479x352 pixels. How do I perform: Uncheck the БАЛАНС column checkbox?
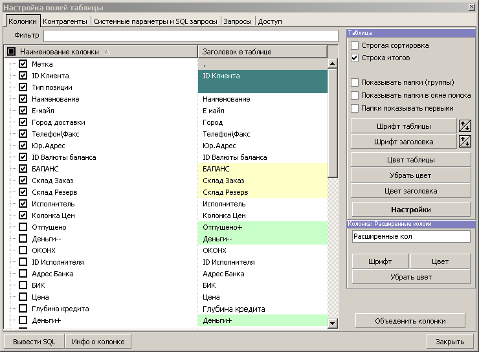(x=23, y=168)
